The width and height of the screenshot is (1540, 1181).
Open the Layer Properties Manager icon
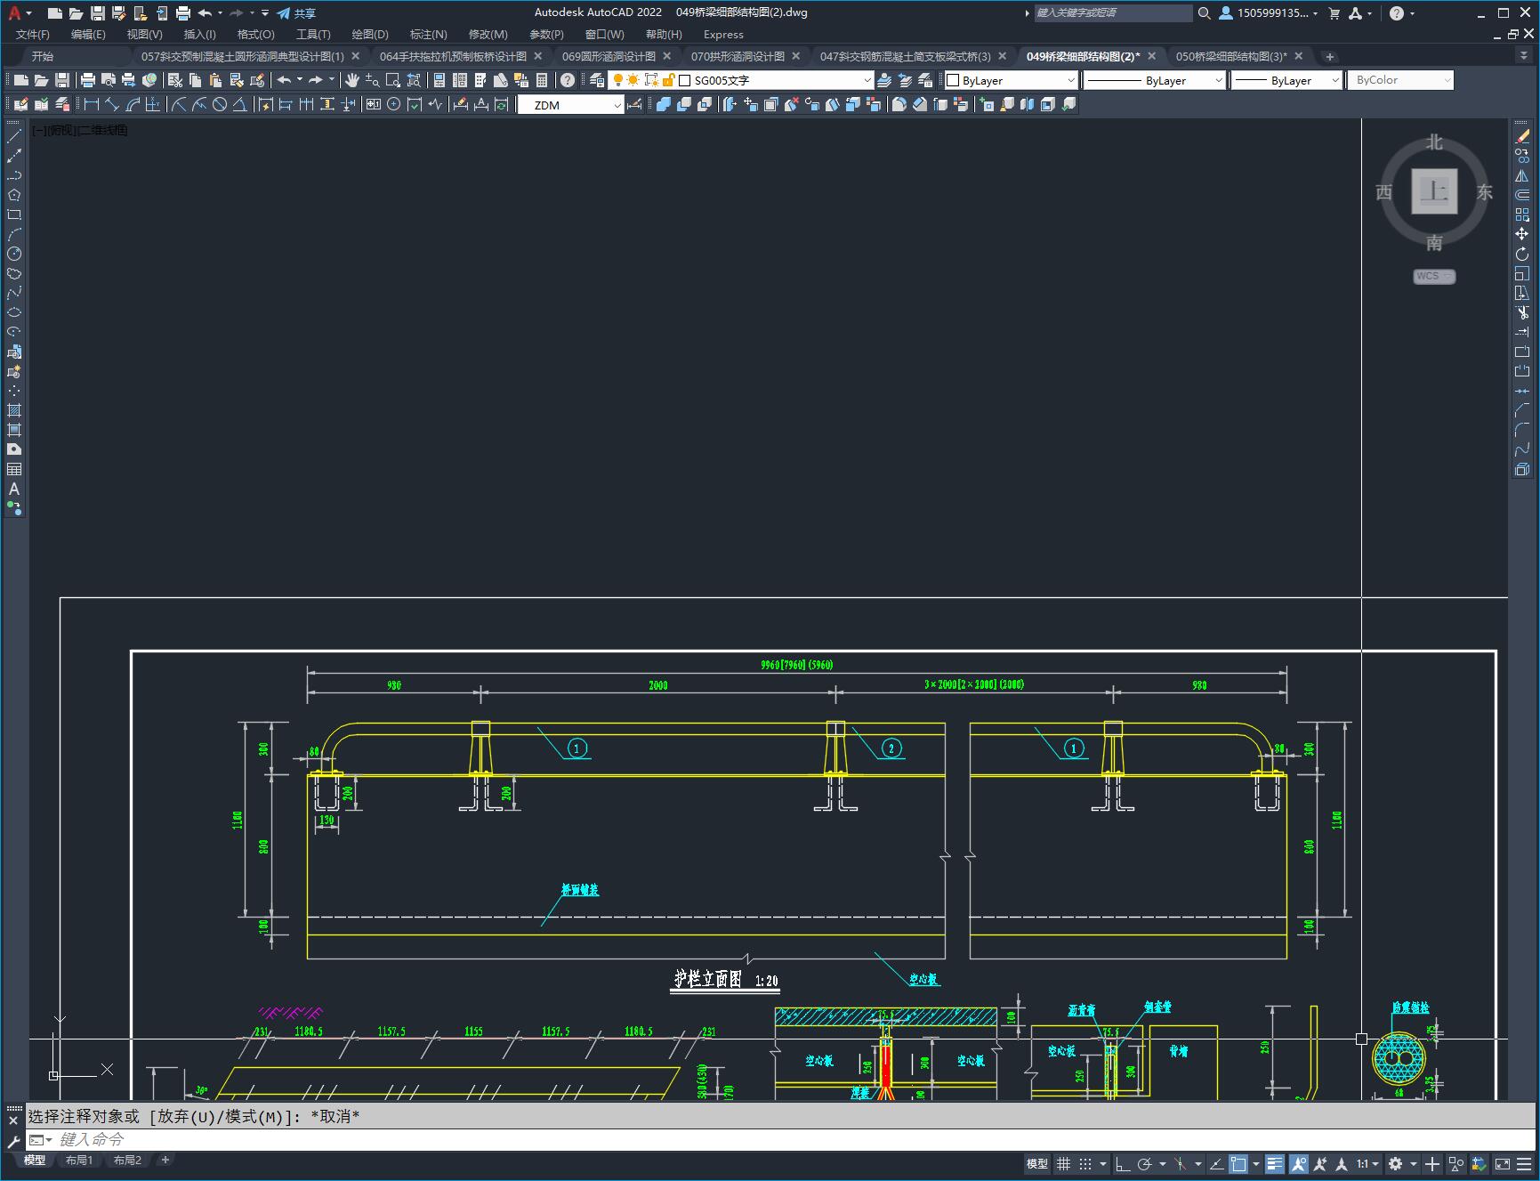pyautogui.click(x=597, y=80)
